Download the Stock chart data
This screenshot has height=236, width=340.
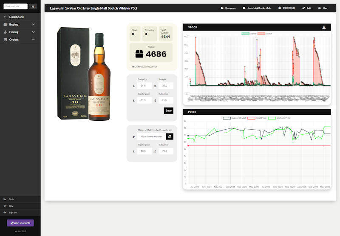(x=324, y=27)
